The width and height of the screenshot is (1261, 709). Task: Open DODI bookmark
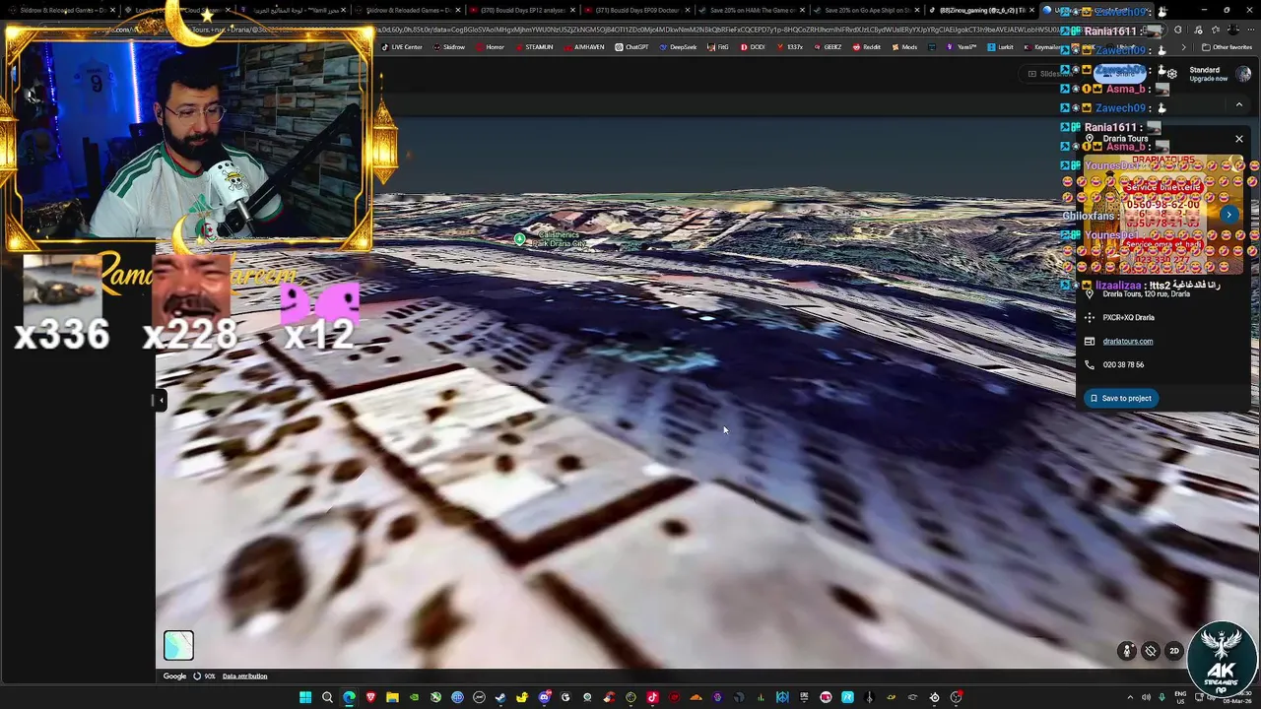coord(753,47)
